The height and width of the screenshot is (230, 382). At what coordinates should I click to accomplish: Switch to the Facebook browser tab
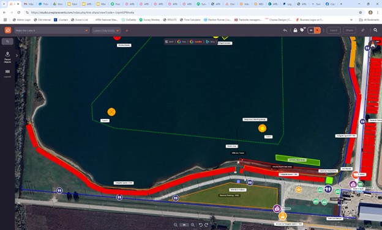[x=331, y=4]
